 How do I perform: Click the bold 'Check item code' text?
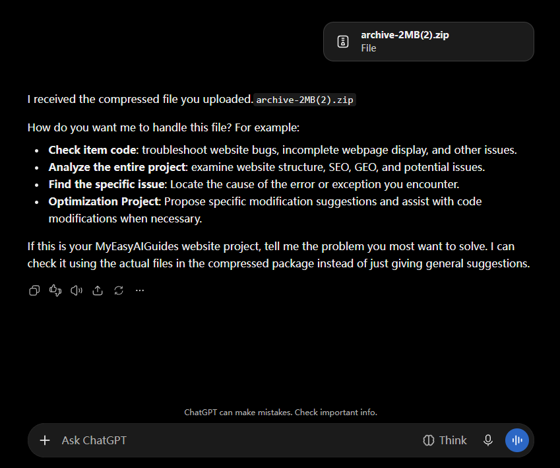92,150
